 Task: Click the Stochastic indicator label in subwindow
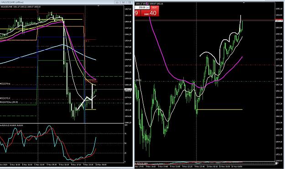pos(11,125)
